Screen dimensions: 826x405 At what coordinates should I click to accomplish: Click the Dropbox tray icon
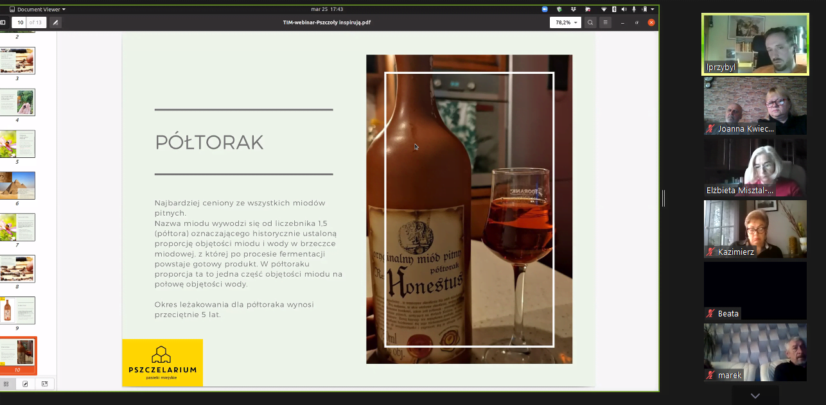coord(573,9)
